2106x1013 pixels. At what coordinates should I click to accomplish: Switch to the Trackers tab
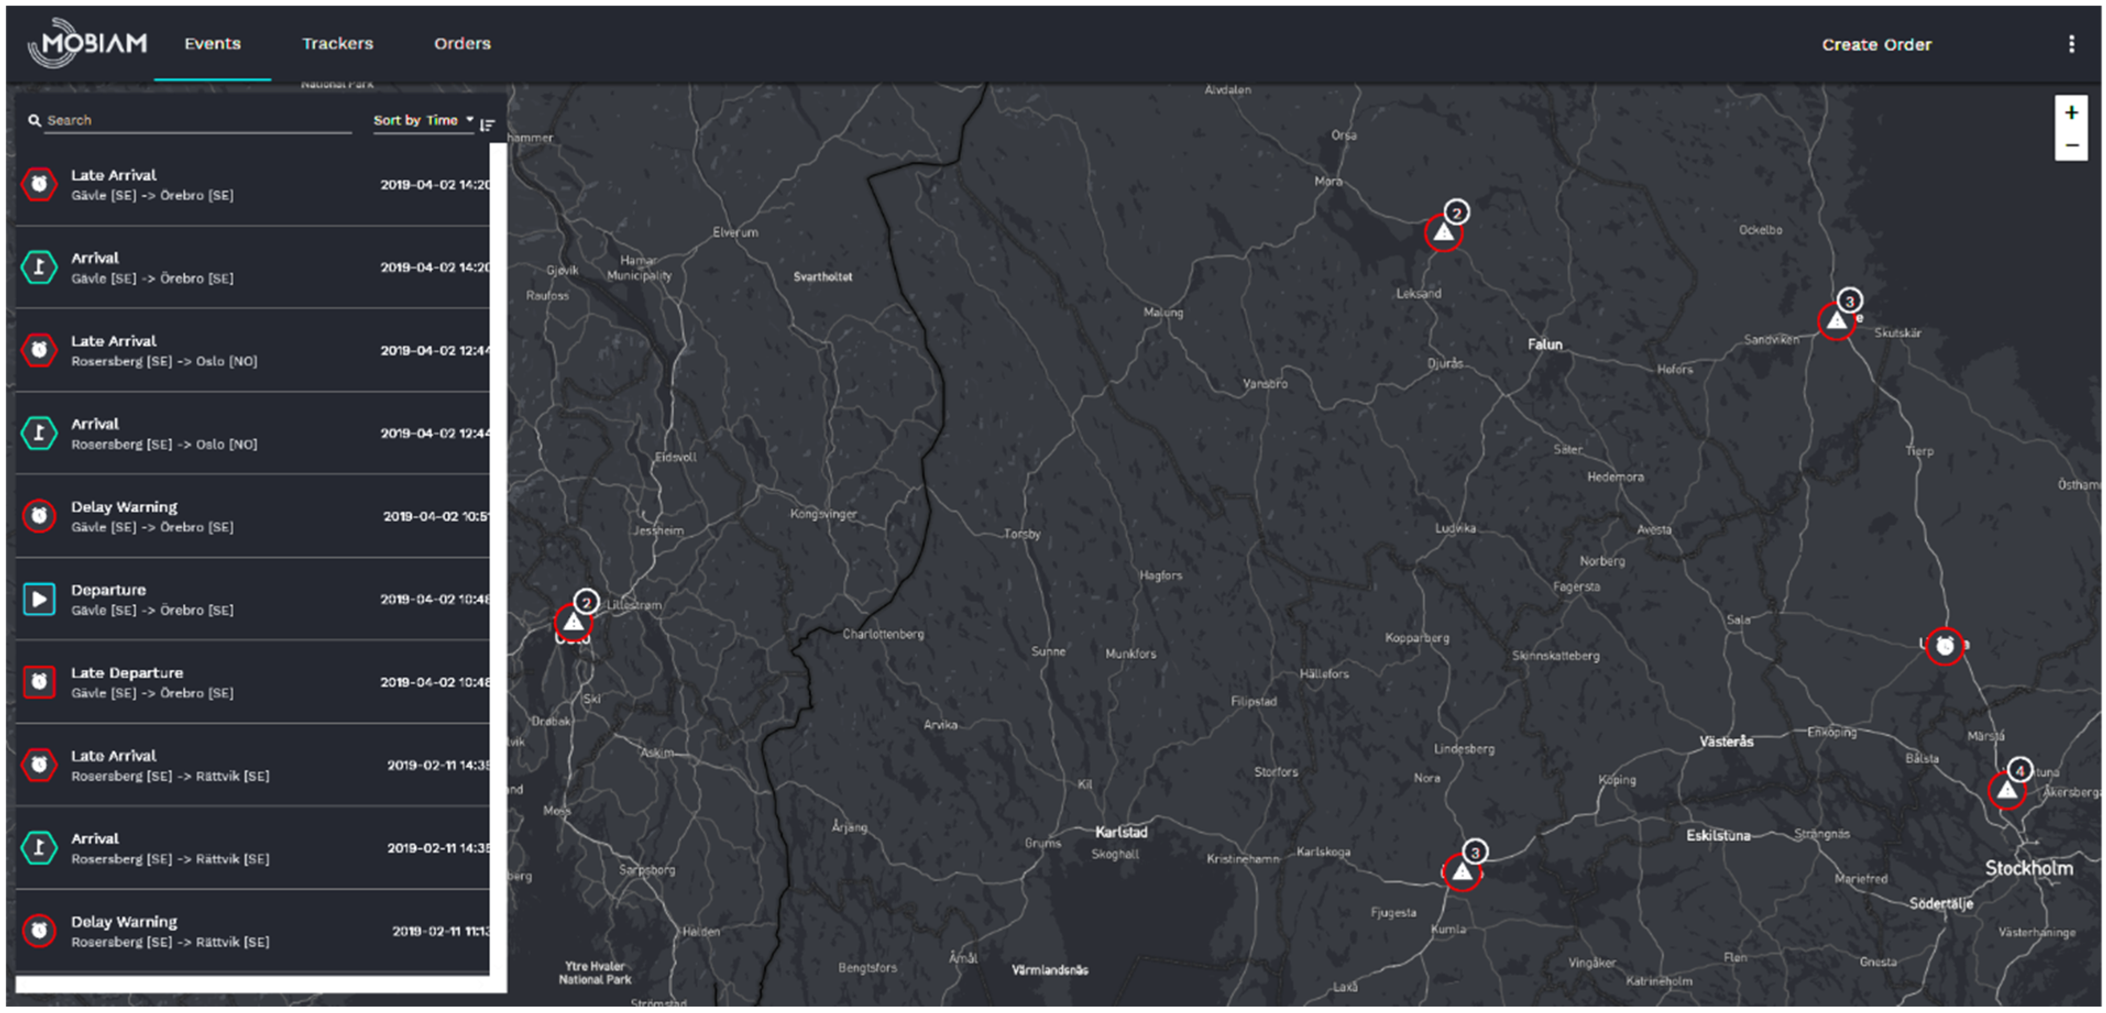(337, 43)
